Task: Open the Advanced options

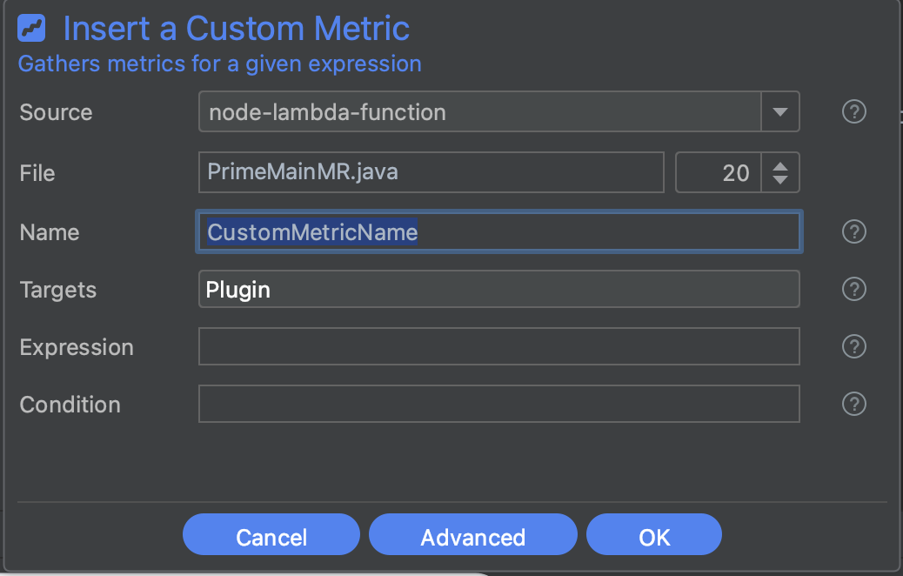Action: point(472,536)
